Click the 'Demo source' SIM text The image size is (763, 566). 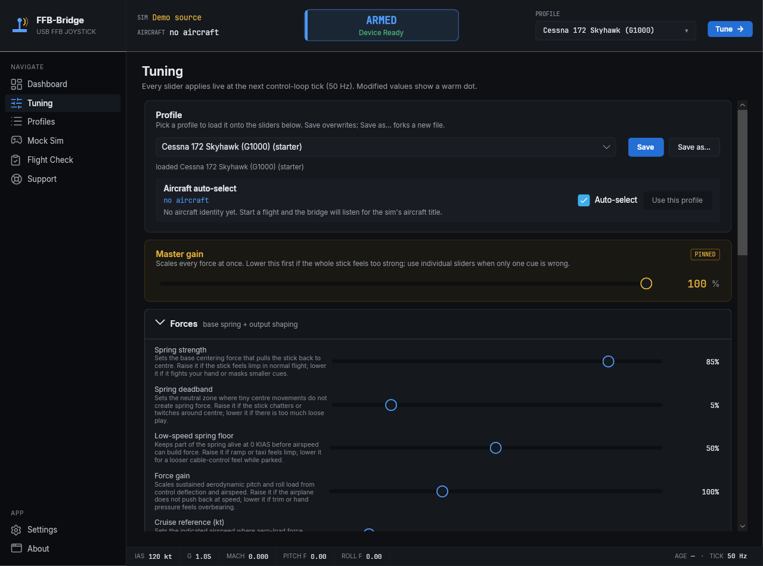click(176, 18)
